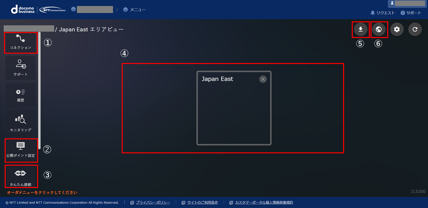This screenshot has width=428, height=208.
Task: Open the サポート sidebar menu
Action: pos(21,68)
